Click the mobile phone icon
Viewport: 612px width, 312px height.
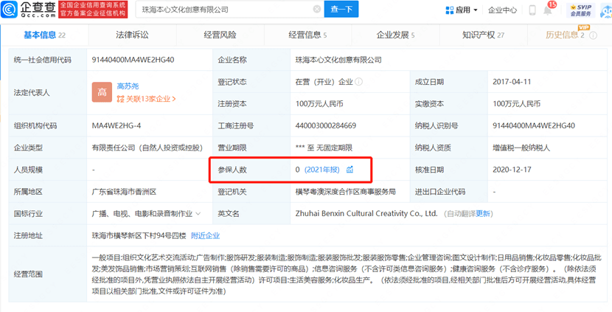532,10
